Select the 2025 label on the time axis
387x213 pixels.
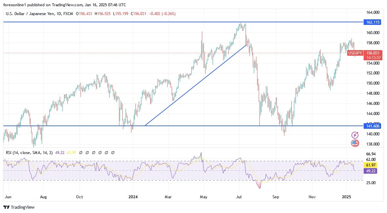[x=347, y=197]
